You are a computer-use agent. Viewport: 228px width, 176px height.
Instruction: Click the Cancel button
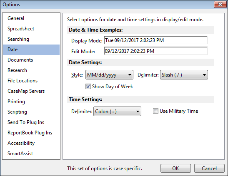coord(209,169)
